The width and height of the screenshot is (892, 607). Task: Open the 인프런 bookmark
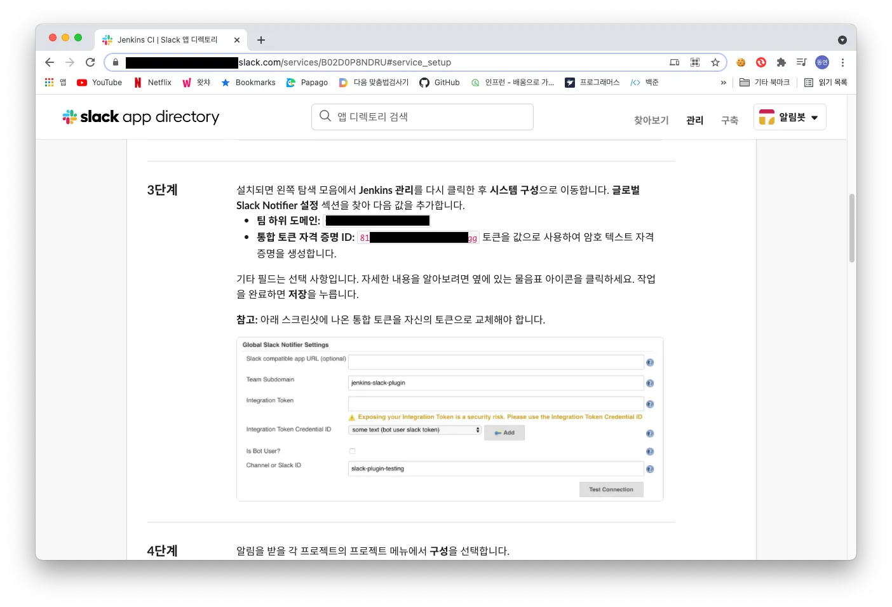512,83
